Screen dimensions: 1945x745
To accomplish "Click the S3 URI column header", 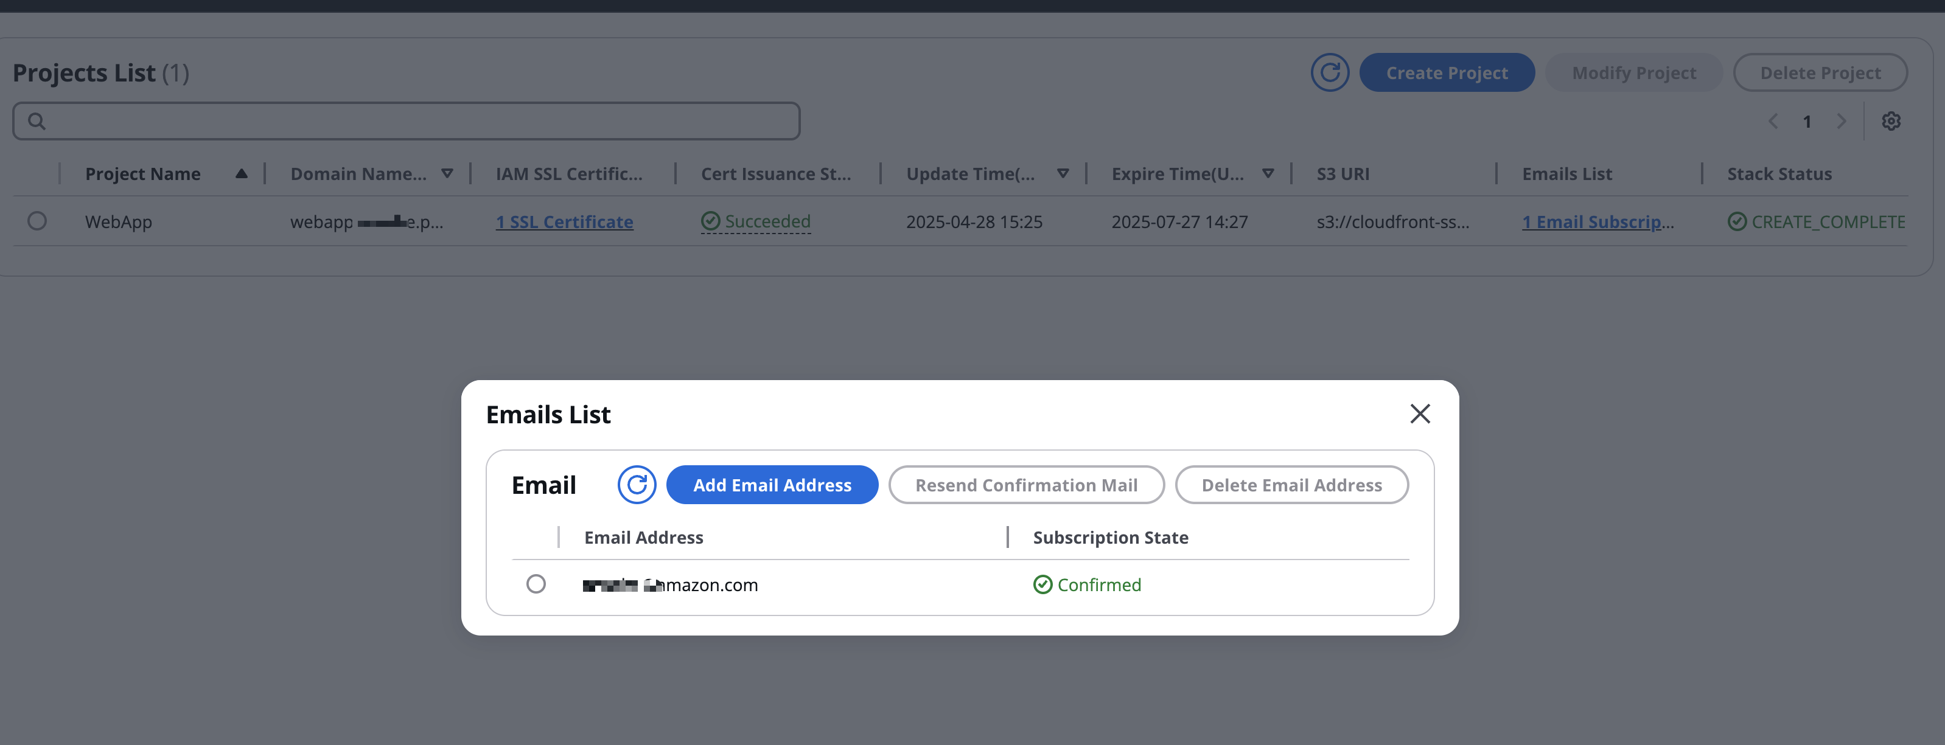I will (1343, 173).
